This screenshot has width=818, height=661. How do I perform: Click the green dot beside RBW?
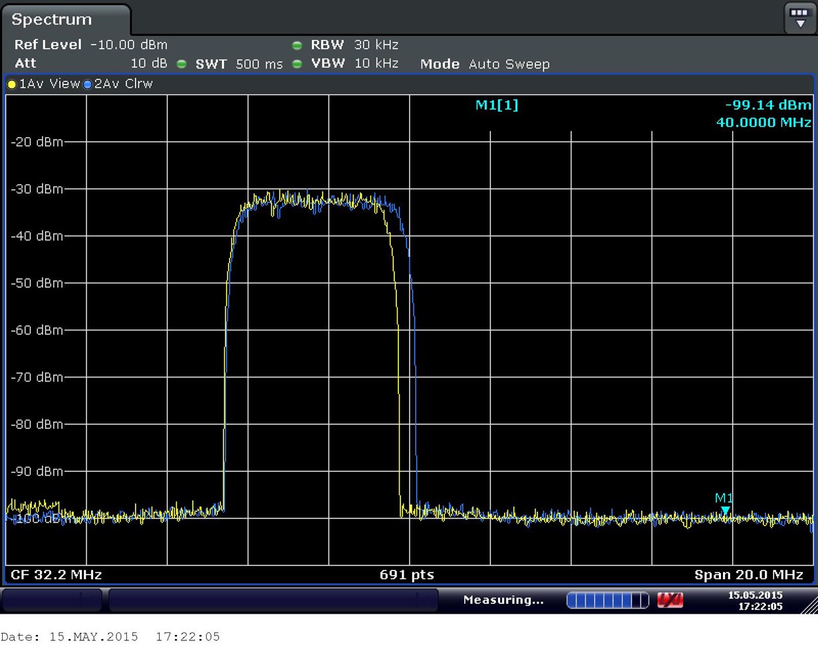(x=297, y=45)
